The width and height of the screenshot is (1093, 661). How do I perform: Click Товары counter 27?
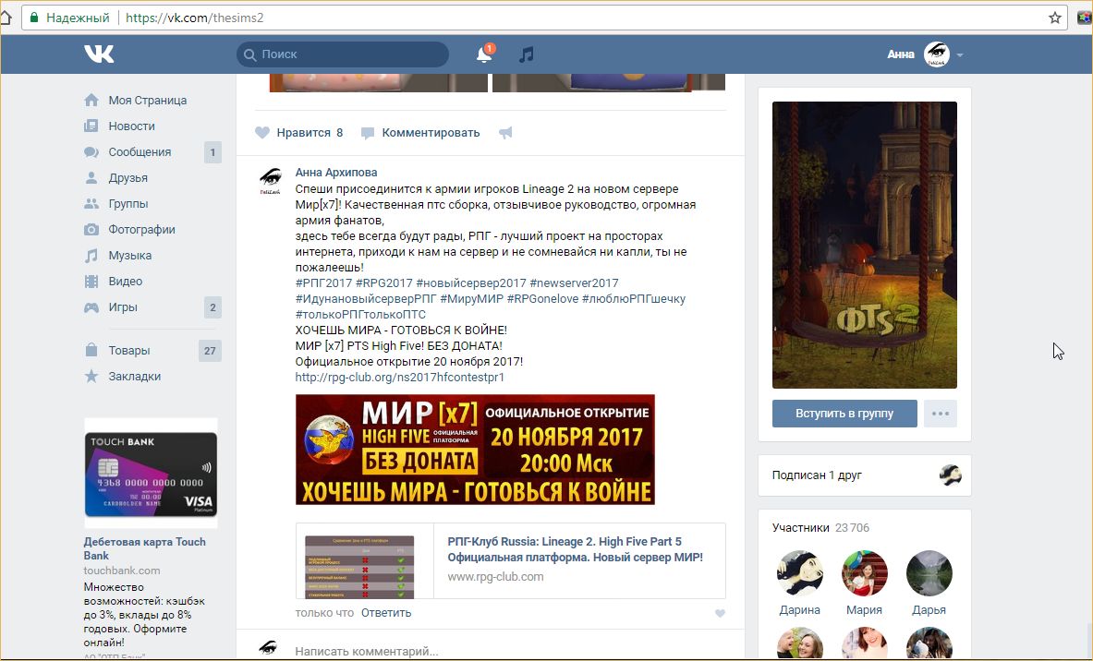pos(210,351)
